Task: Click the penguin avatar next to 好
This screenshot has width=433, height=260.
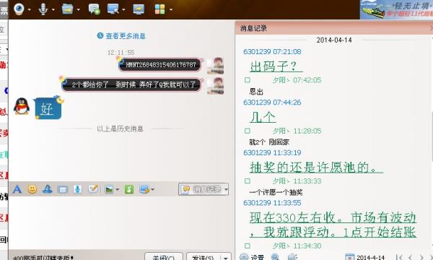Action: tap(22, 106)
